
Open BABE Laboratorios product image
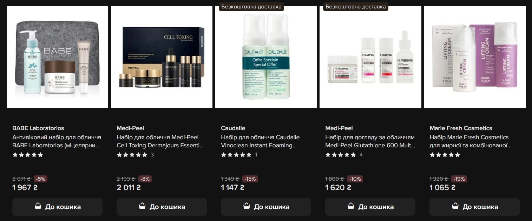[57, 57]
